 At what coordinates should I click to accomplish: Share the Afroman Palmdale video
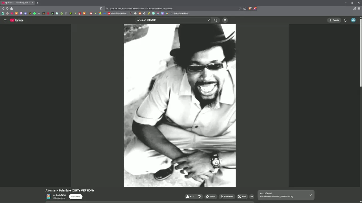210,197
